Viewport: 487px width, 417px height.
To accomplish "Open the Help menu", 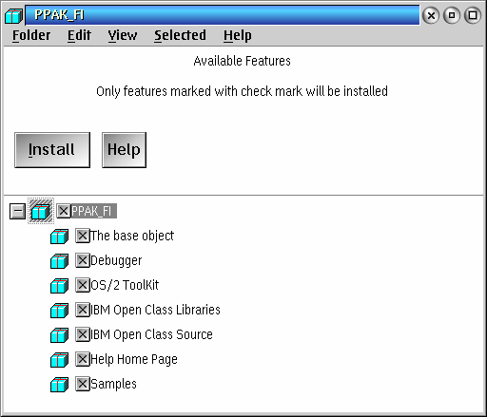I will (x=238, y=35).
